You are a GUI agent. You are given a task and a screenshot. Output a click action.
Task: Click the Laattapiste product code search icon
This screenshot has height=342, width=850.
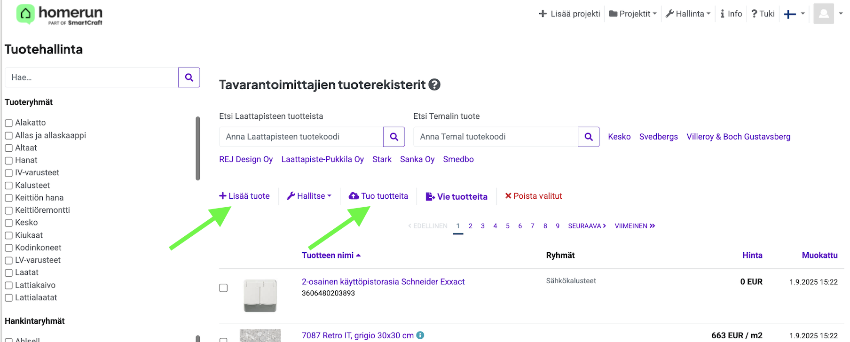394,137
